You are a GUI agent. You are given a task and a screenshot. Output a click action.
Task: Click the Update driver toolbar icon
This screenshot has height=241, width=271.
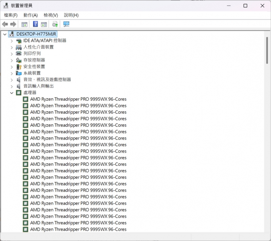(x=55, y=24)
